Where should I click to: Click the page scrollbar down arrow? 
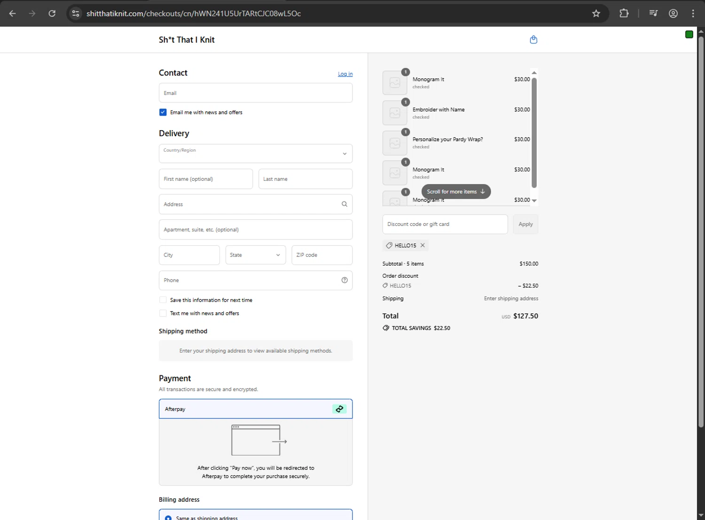coord(701,515)
